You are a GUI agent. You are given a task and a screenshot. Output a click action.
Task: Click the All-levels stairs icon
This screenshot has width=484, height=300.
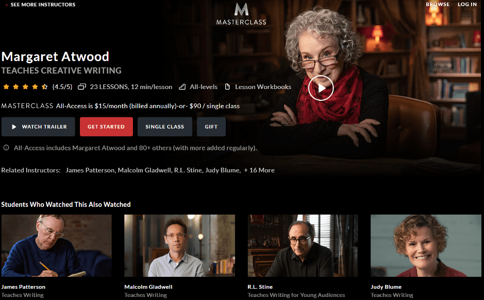182,87
